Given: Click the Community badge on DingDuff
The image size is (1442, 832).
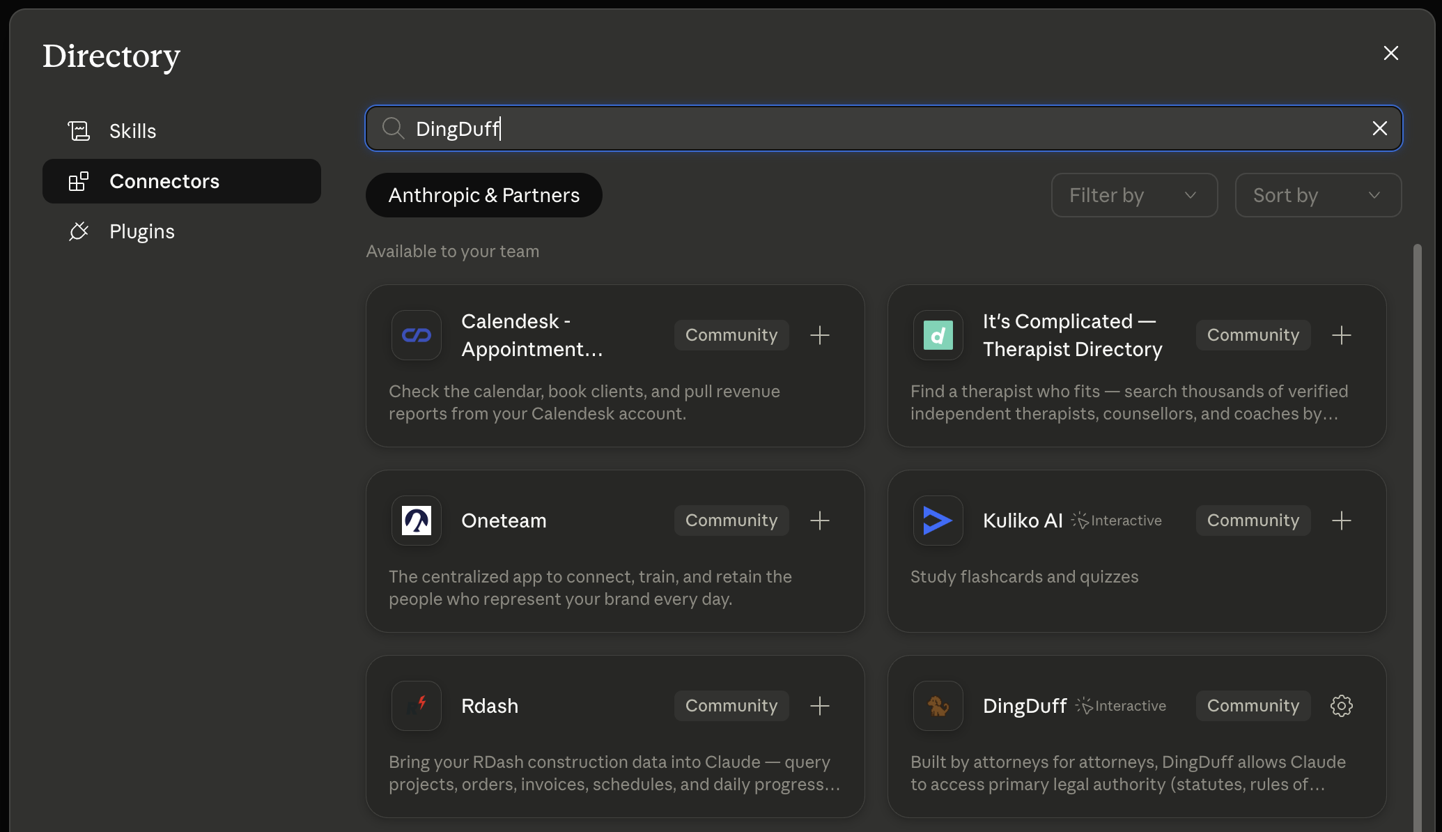Looking at the screenshot, I should (1253, 706).
